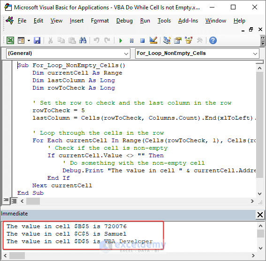Open the Format menu

(100, 21)
